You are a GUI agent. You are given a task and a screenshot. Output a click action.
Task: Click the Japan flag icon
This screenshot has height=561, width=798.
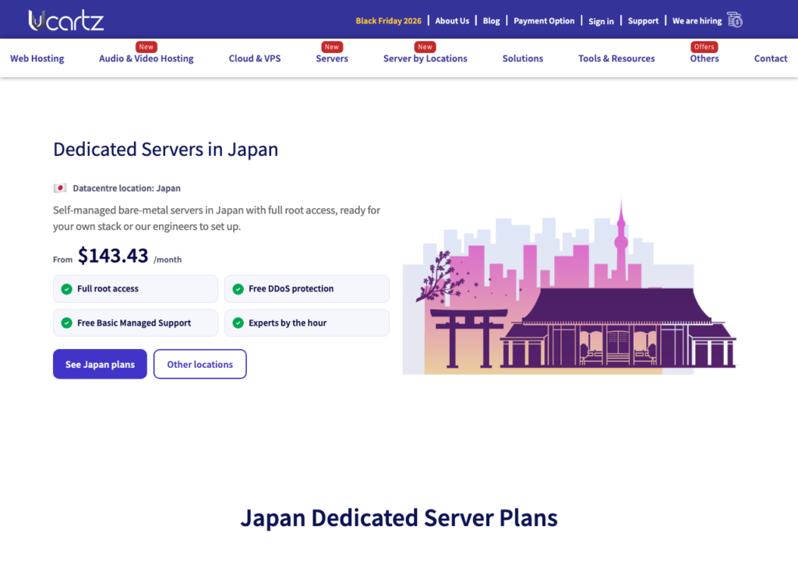[60, 189]
